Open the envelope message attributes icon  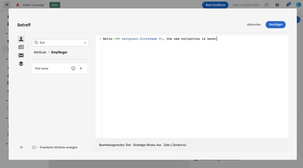pyautogui.click(x=21, y=55)
